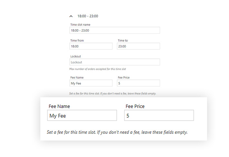
Task: Click the small "Fee Price" label in the form
Action: click(x=124, y=78)
